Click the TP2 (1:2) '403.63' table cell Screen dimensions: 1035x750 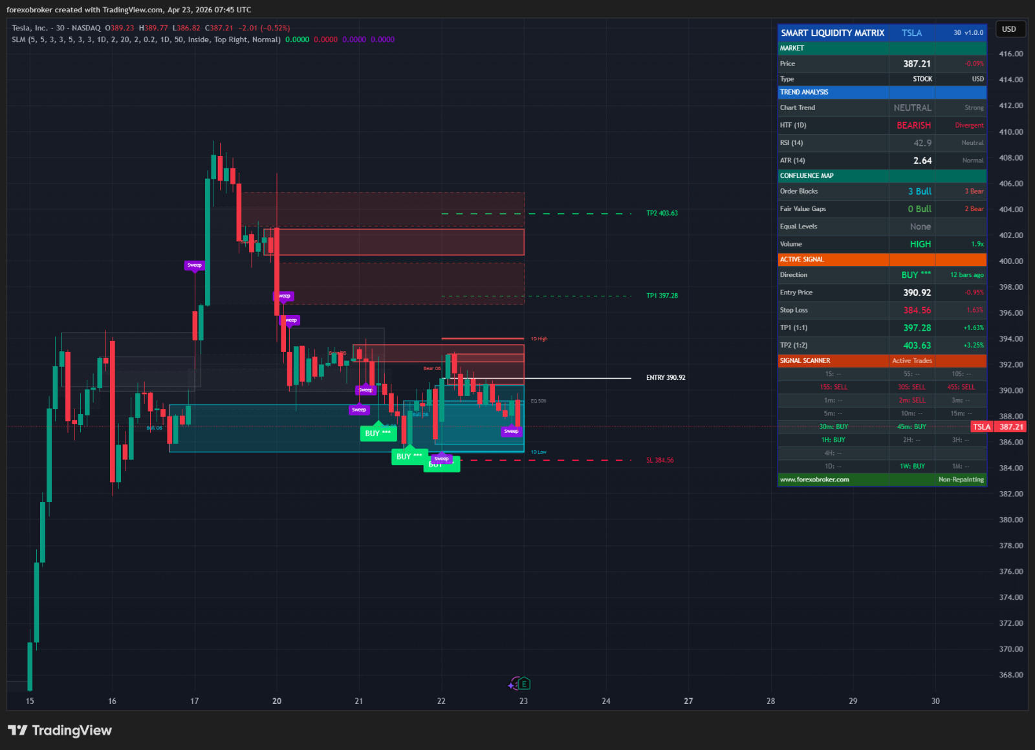coord(917,345)
